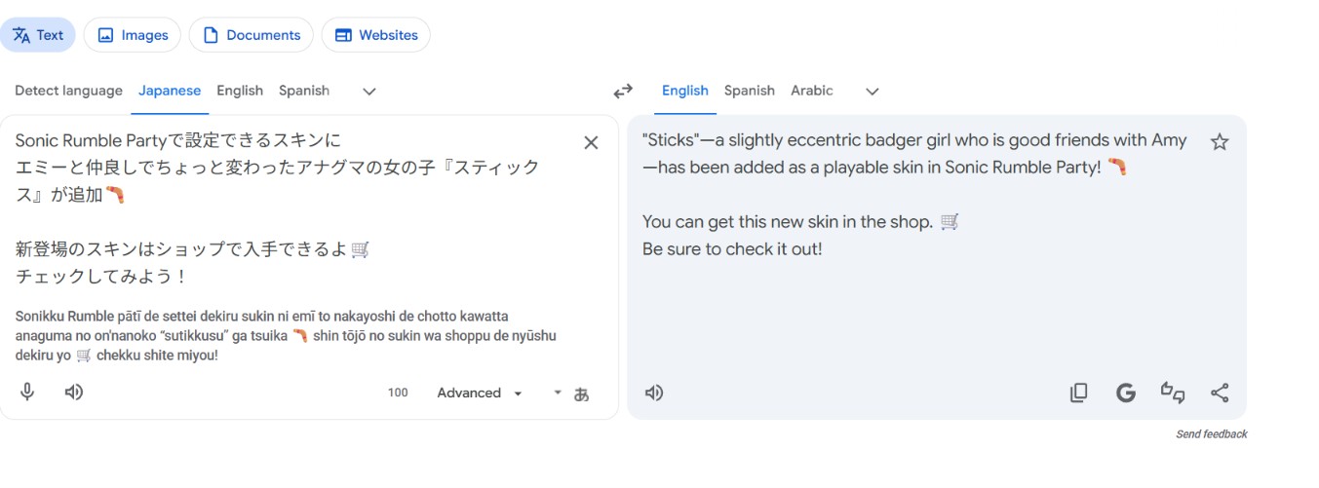
Task: Click the Send feedback link
Action: pos(1212,434)
